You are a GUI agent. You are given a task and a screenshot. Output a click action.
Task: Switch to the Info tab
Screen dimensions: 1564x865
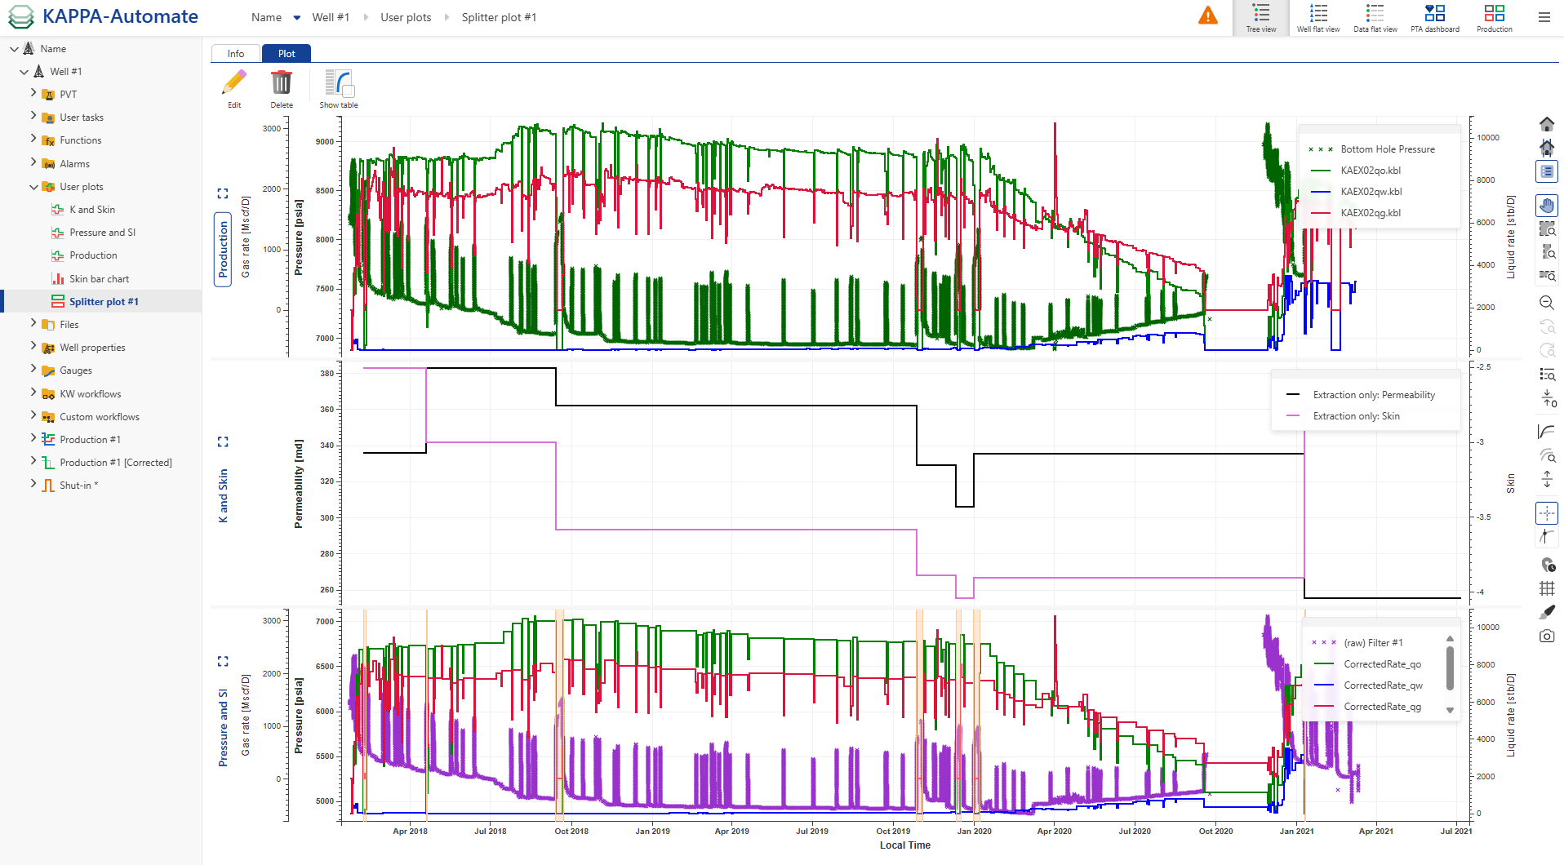236,54
